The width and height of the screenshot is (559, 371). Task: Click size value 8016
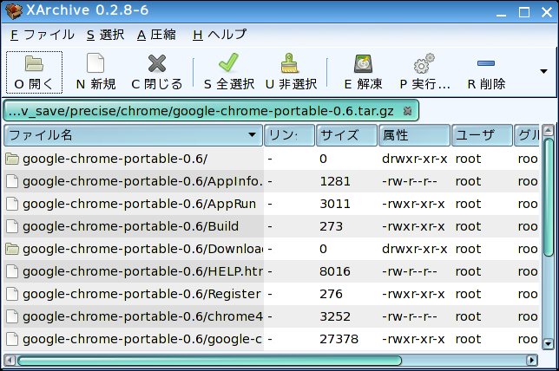[335, 271]
